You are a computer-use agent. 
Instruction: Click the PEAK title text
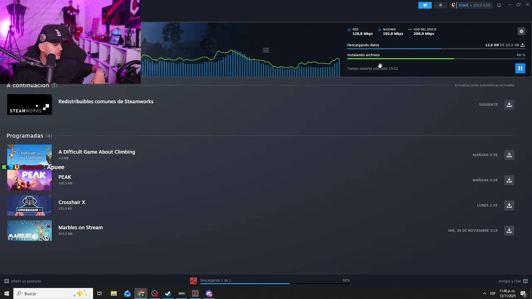coord(65,177)
